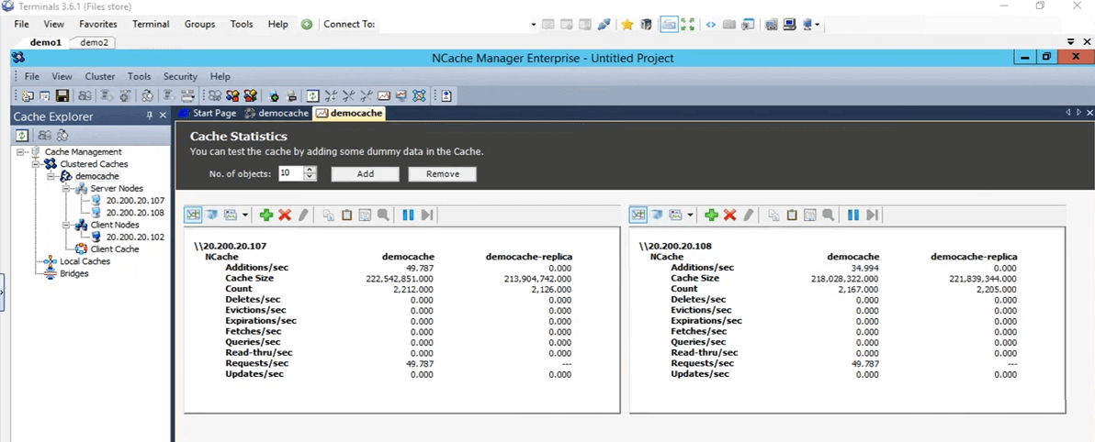Click the green plus Add counter icon in the 20.200.20.107 panel
The height and width of the screenshot is (442, 1095).
click(266, 215)
